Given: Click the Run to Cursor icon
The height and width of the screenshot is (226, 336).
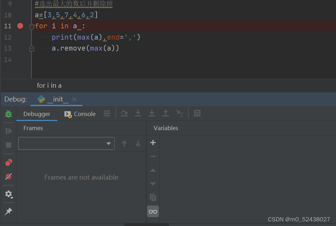Looking at the screenshot, I should [180, 114].
